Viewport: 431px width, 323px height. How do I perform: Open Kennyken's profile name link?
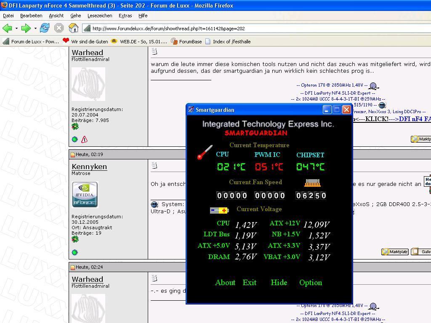(89, 167)
